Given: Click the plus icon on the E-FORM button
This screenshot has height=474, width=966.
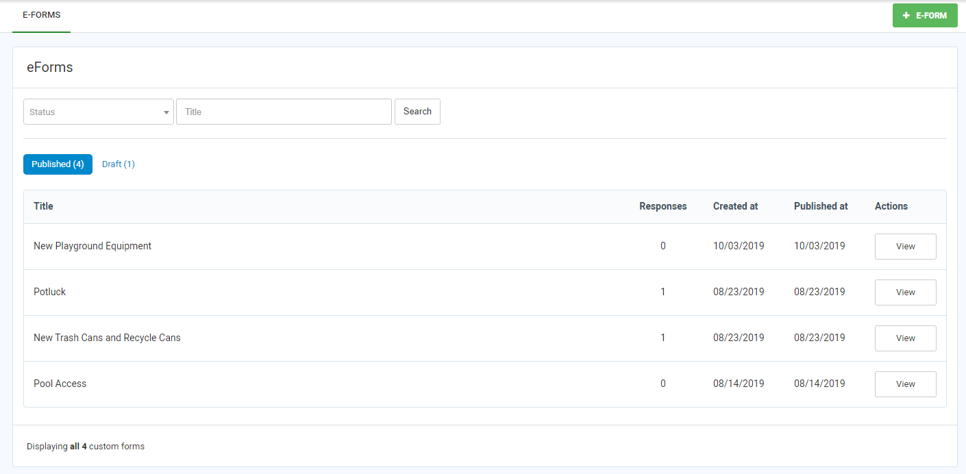Looking at the screenshot, I should (906, 15).
